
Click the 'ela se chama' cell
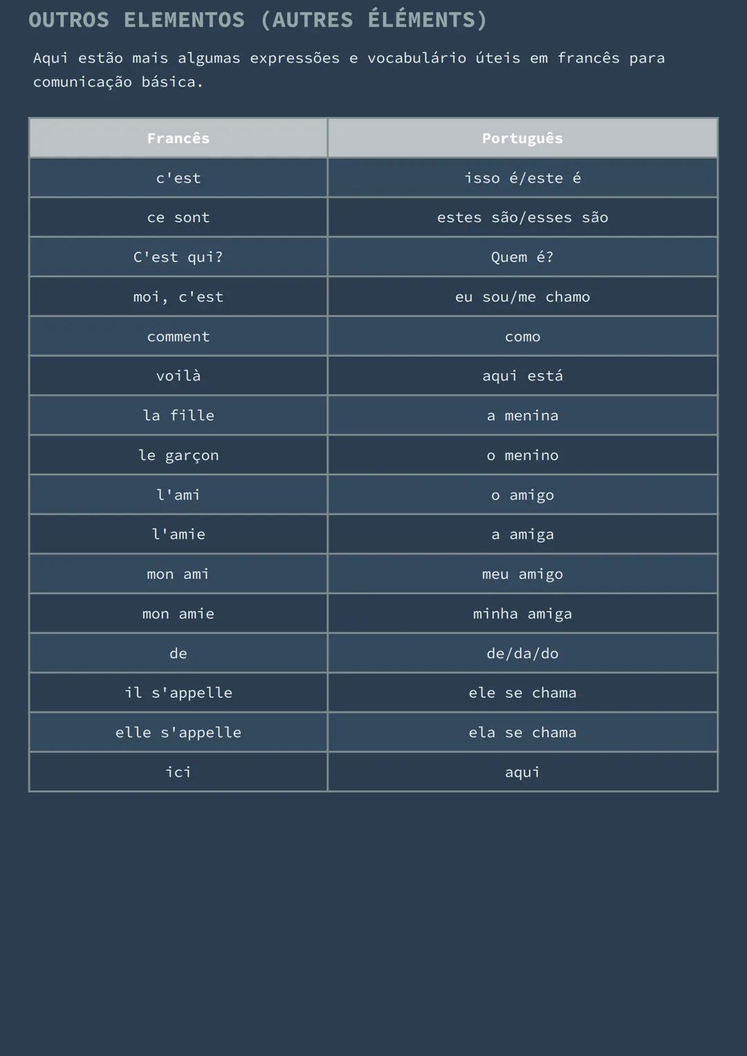pos(522,732)
